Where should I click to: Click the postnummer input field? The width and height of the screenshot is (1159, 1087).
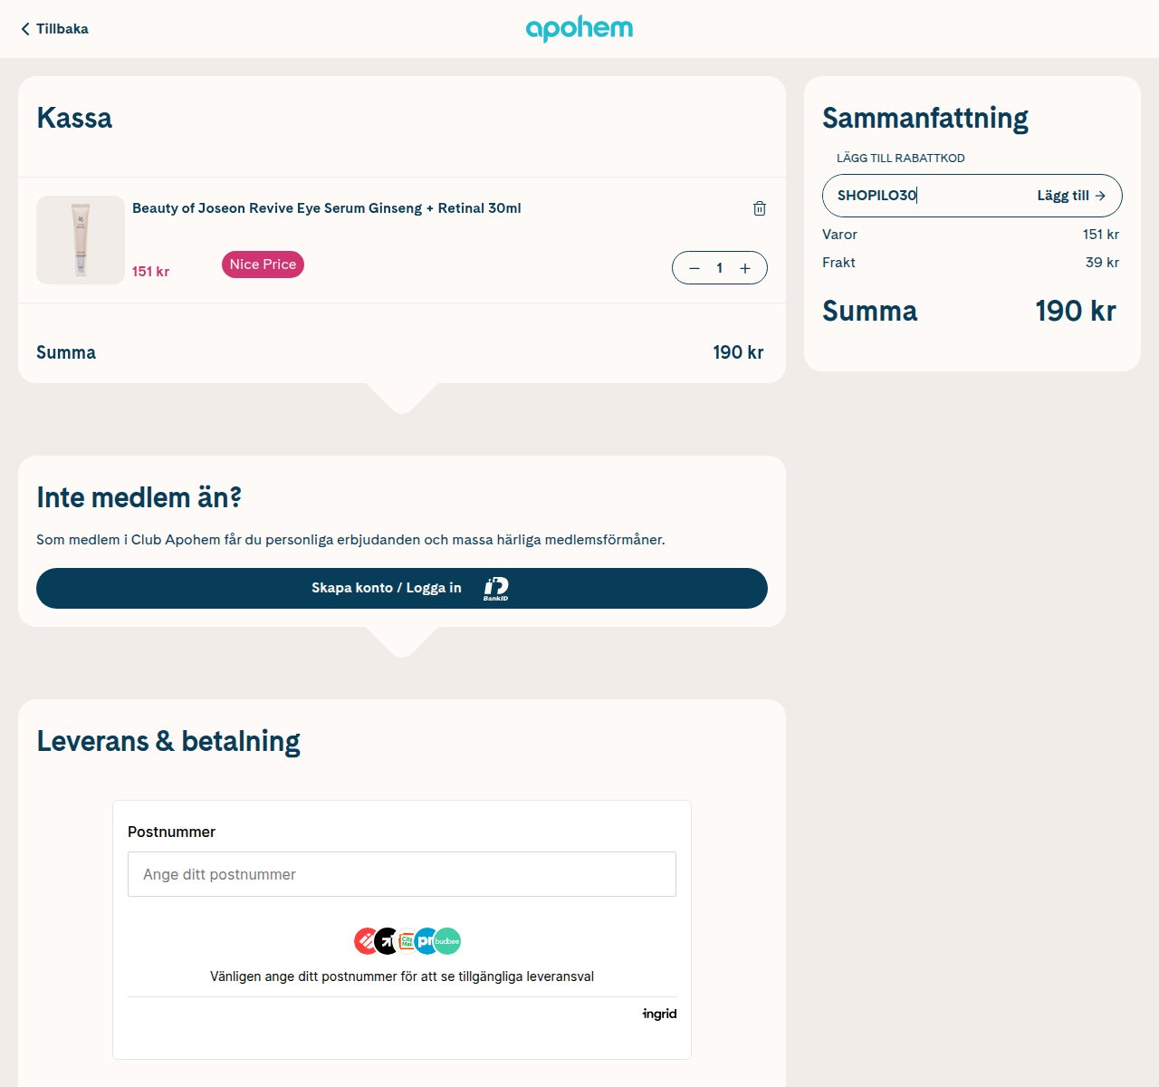pos(402,874)
